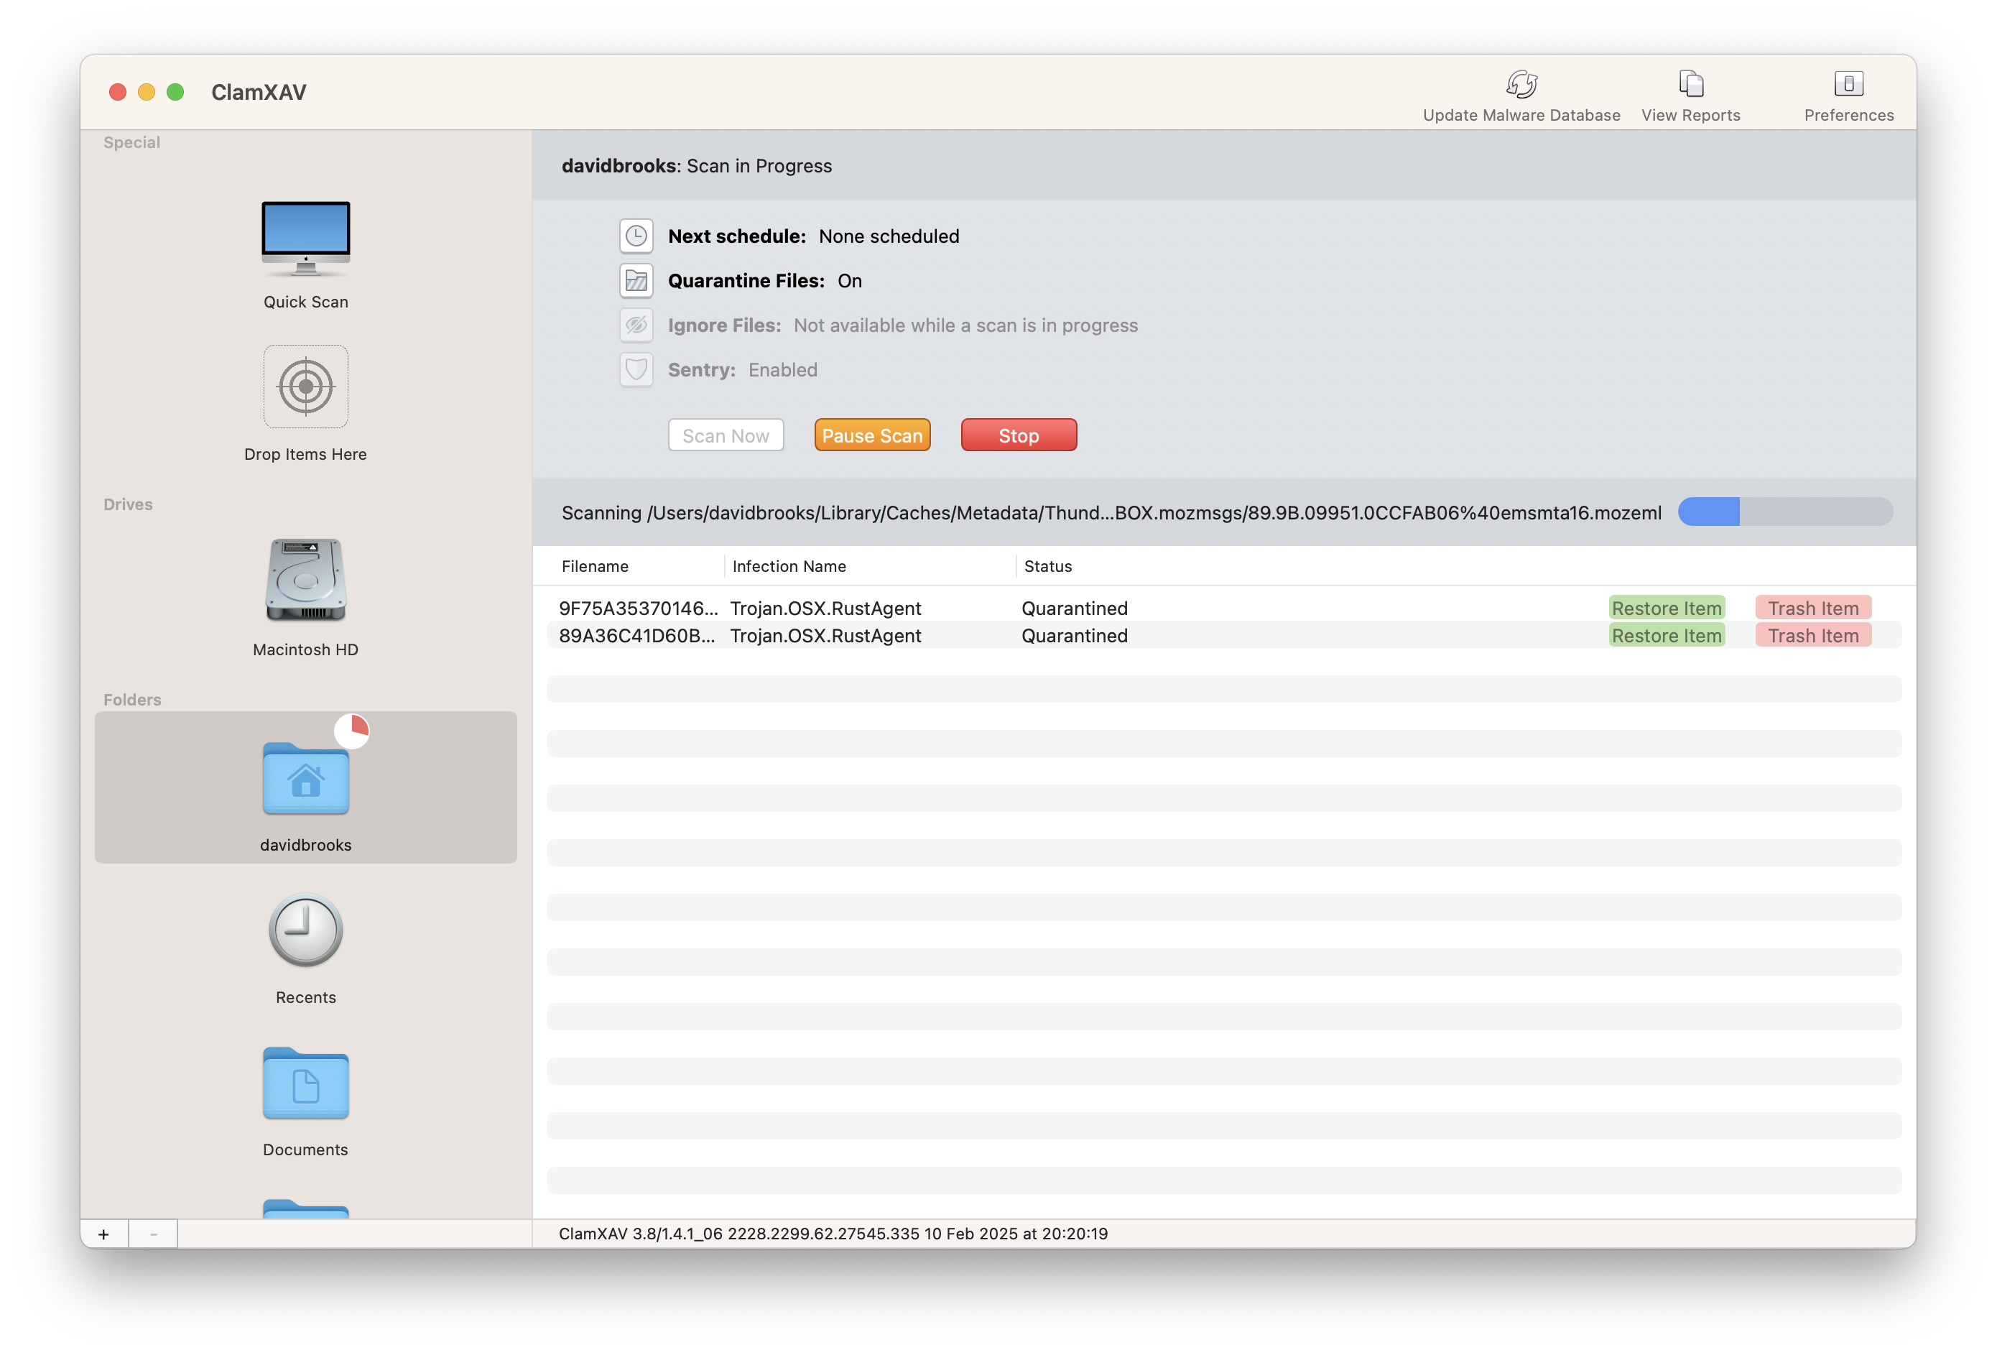Select the davidbrooks home folder
1997x1355 pixels.
click(x=305, y=787)
